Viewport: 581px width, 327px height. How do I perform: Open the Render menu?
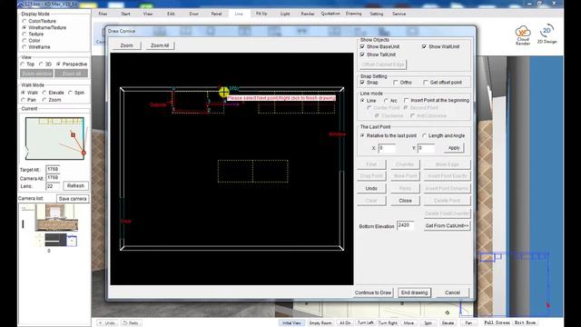click(308, 14)
